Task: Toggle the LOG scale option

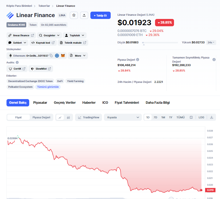Action: point(201,118)
